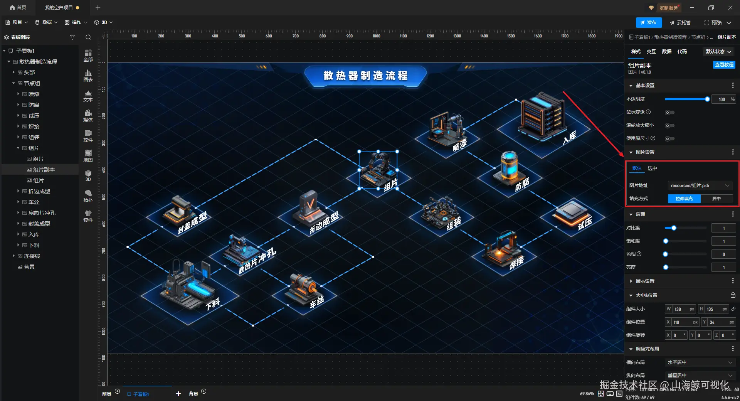This screenshot has width=740, height=401.
Task: Click the 组件位置 X input field
Action: [x=682, y=322]
